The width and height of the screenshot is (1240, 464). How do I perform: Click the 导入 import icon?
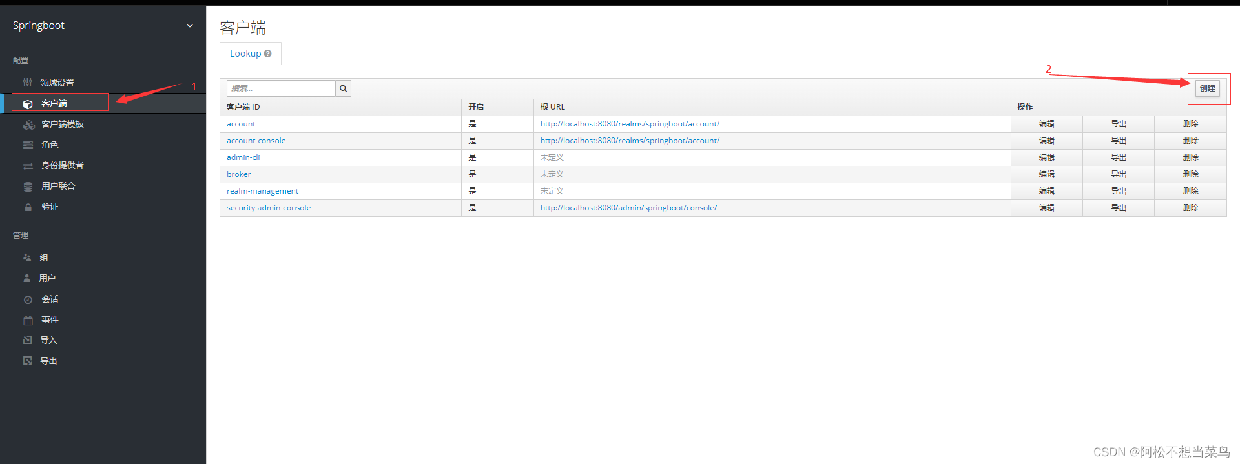(27, 340)
